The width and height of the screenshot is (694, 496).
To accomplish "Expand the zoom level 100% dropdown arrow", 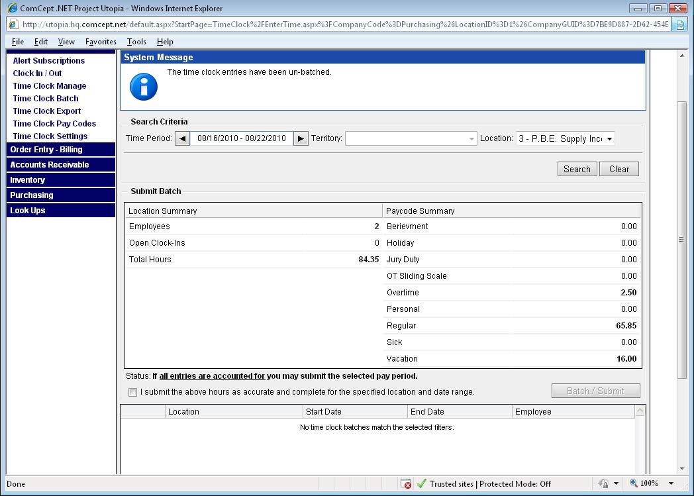I will point(671,483).
